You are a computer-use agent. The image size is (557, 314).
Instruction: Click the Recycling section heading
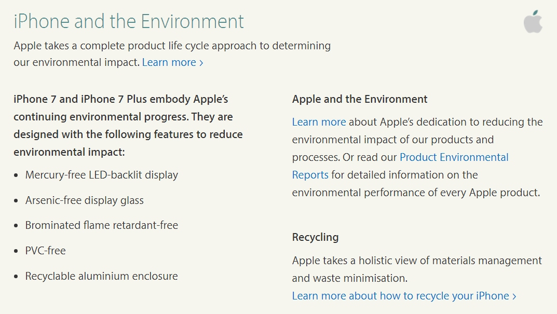pyautogui.click(x=315, y=237)
